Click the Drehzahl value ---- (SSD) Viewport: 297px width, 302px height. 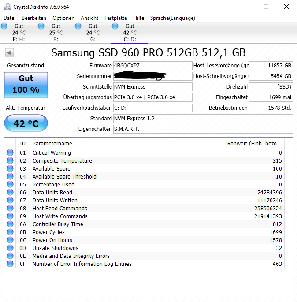click(x=271, y=87)
